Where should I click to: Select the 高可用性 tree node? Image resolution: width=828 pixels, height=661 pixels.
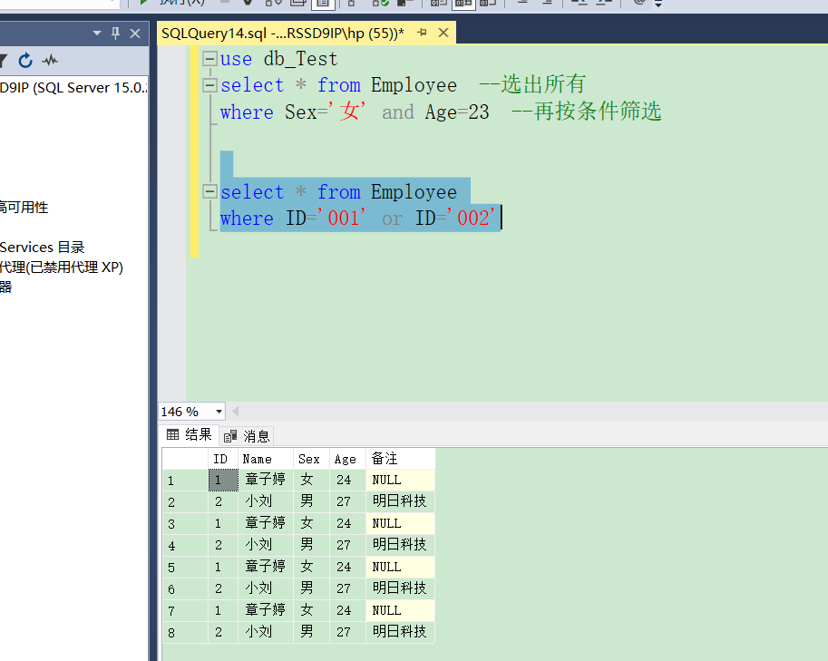click(24, 207)
